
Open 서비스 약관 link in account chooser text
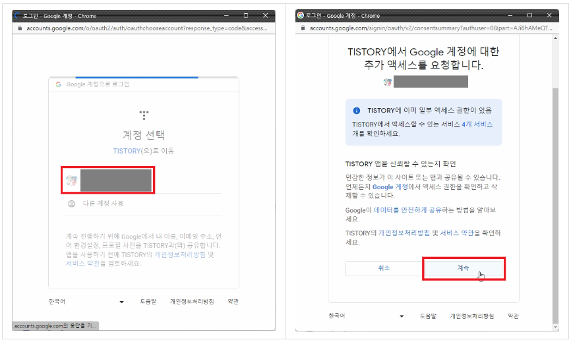(x=82, y=264)
